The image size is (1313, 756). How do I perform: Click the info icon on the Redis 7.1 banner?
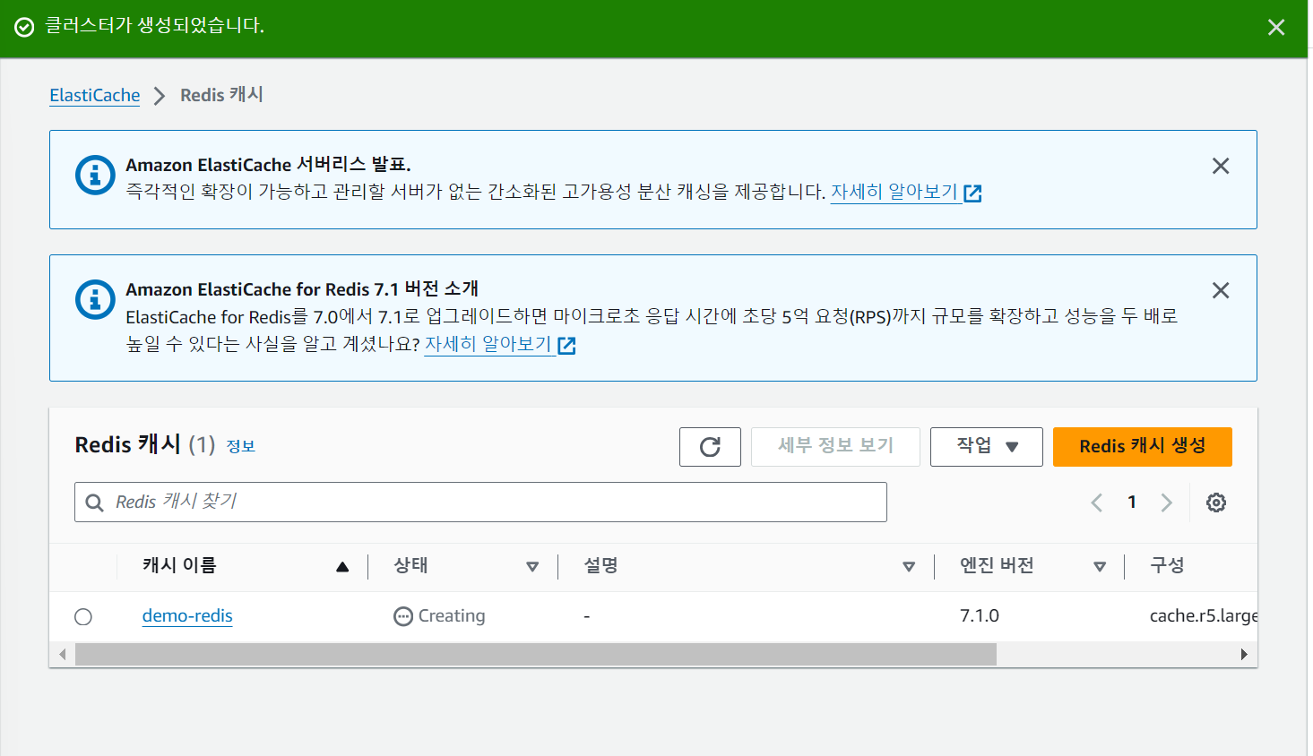[x=95, y=299]
